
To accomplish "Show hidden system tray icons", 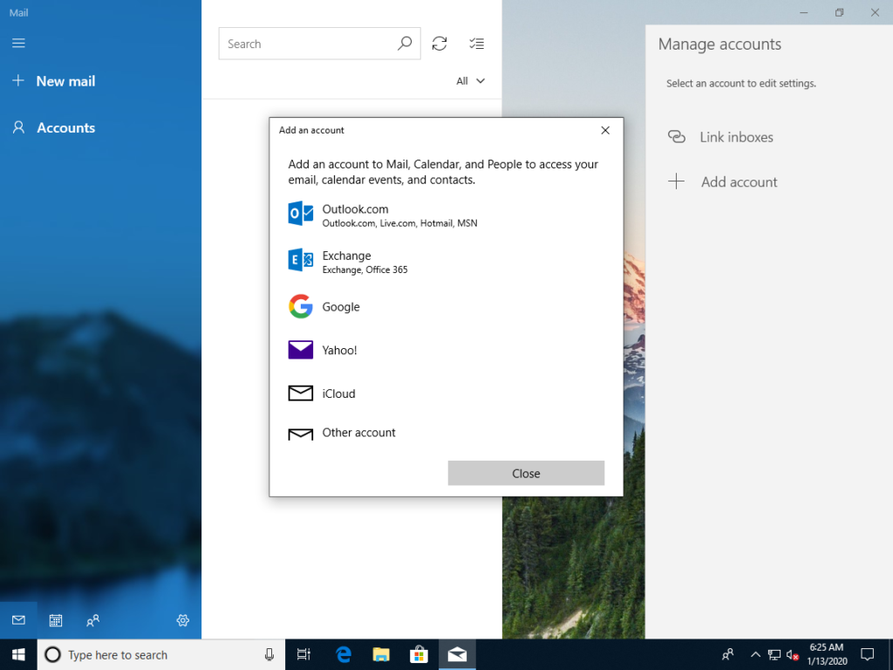I will 755,654.
